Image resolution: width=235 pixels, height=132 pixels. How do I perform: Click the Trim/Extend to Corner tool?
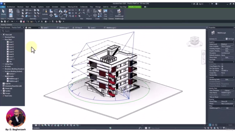[65, 15]
